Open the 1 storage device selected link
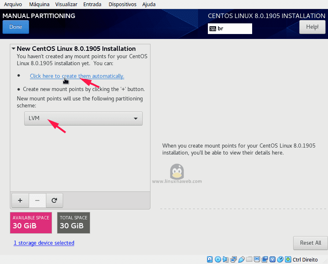 (44, 243)
